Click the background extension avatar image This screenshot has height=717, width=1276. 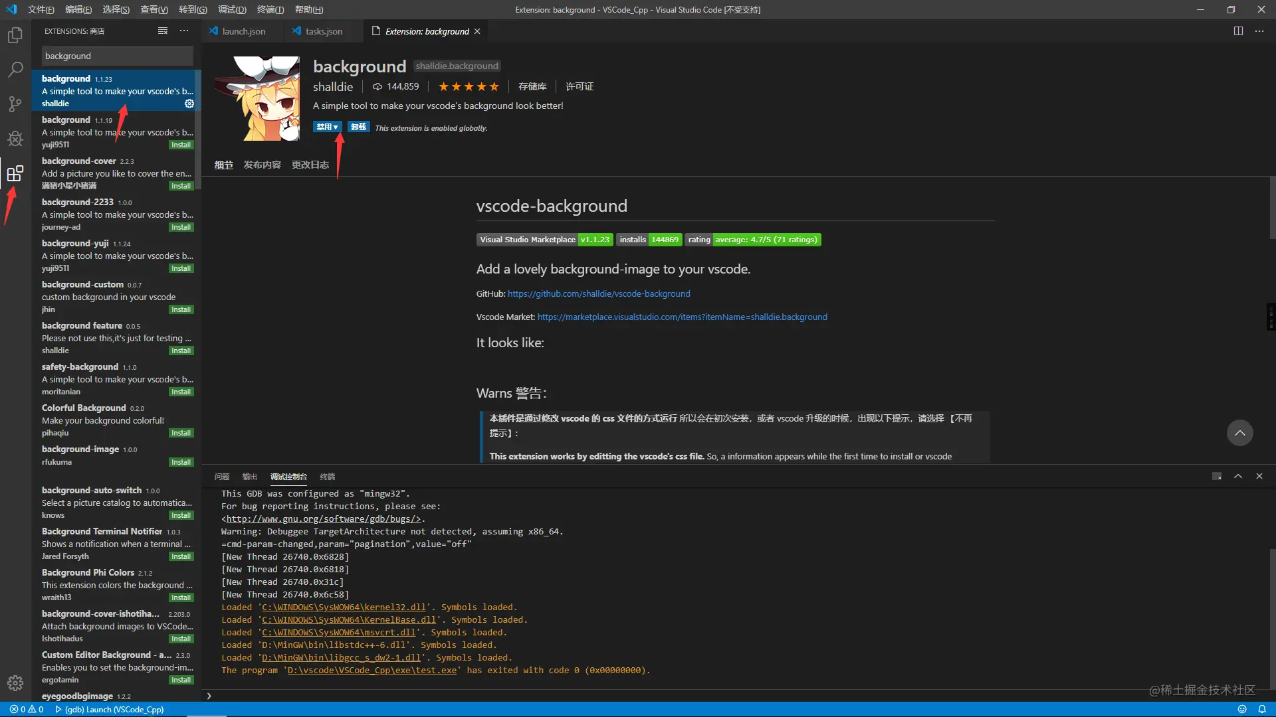(257, 98)
